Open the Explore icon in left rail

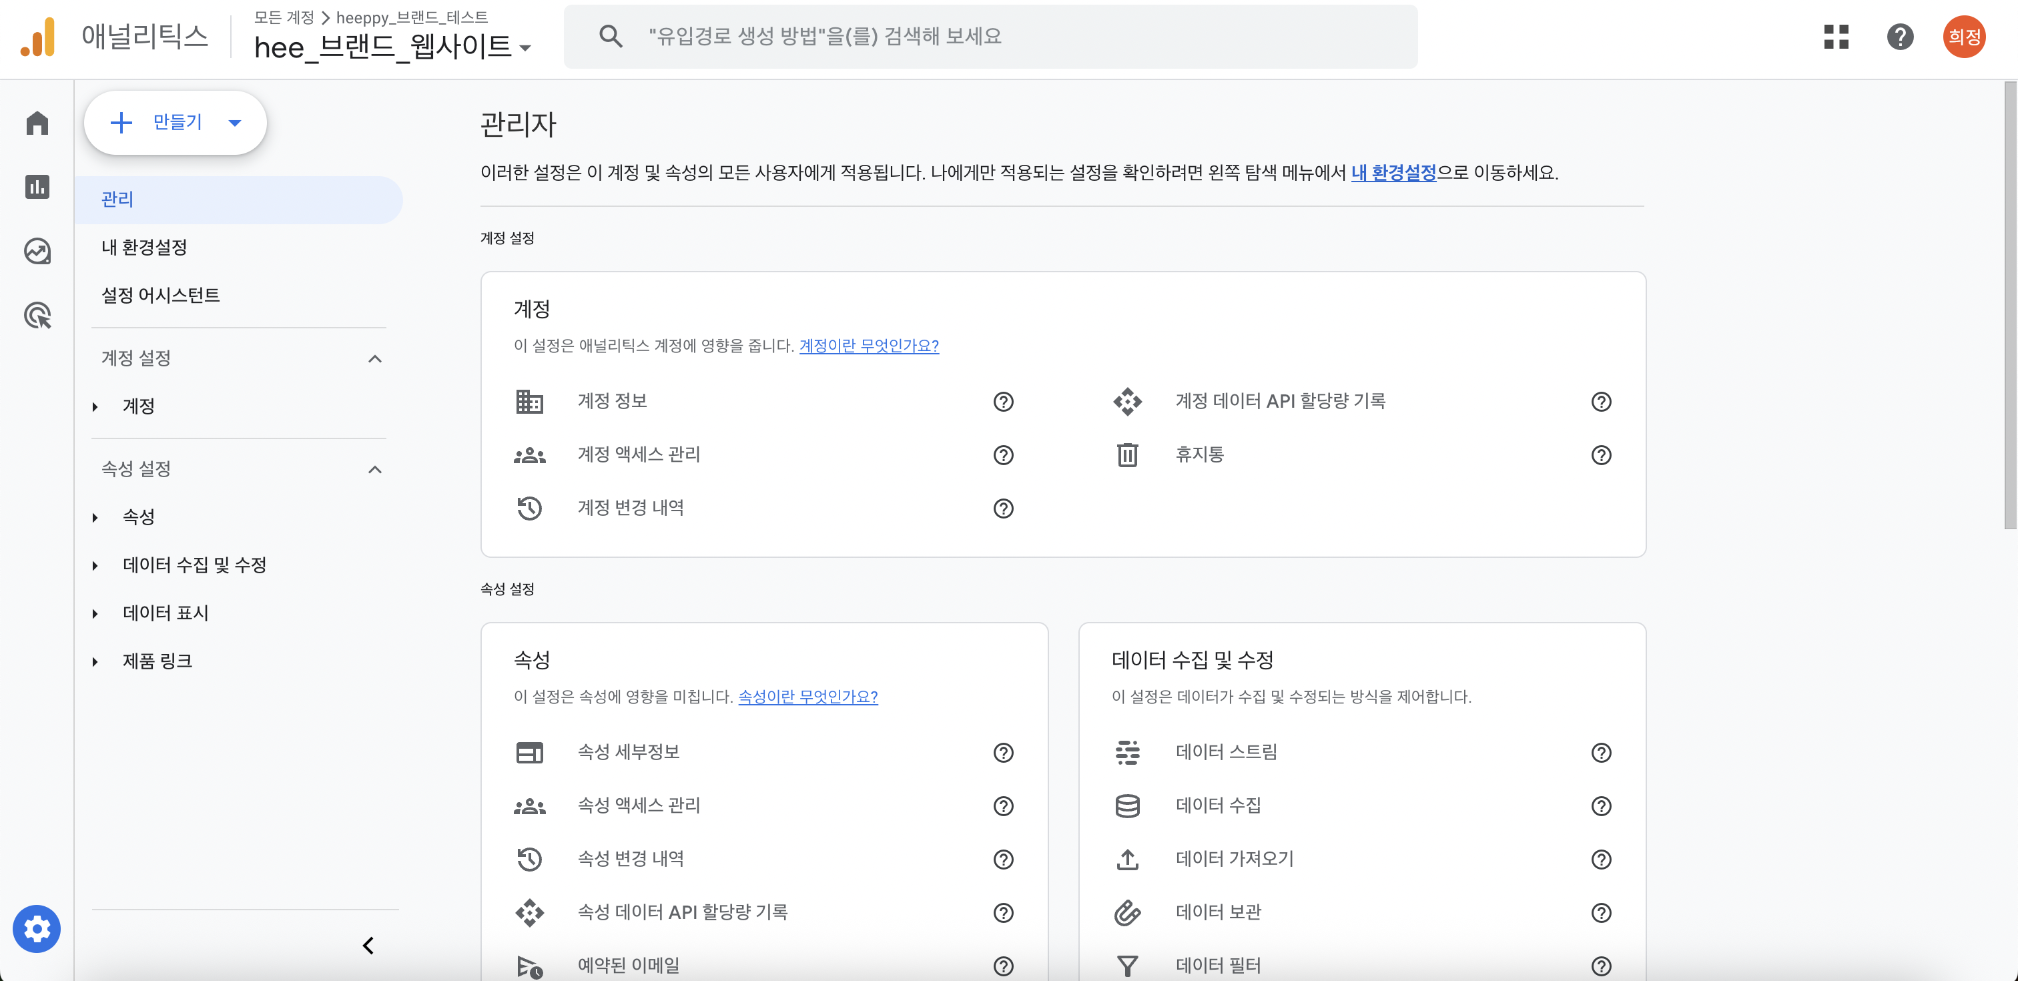coord(37,251)
